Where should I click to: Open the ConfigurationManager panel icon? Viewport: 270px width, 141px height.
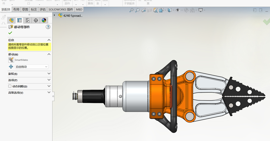28,20
